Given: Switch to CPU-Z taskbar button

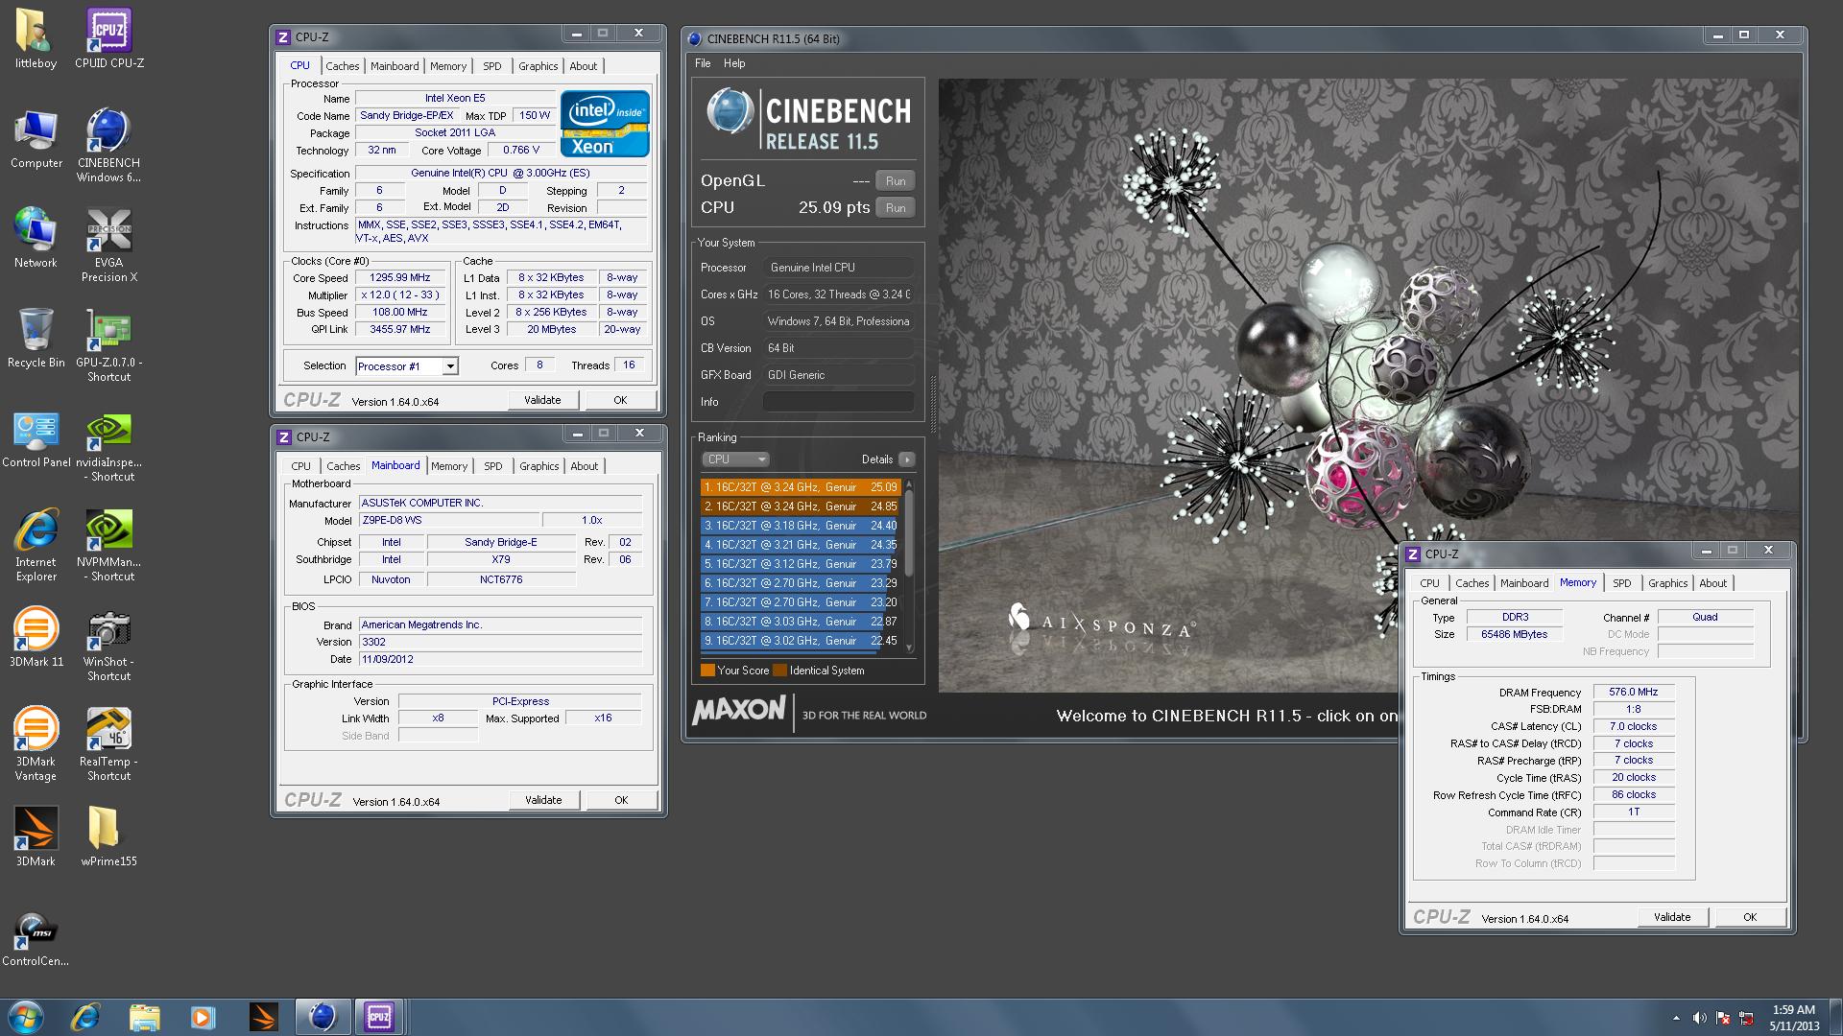Looking at the screenshot, I should tap(379, 1017).
